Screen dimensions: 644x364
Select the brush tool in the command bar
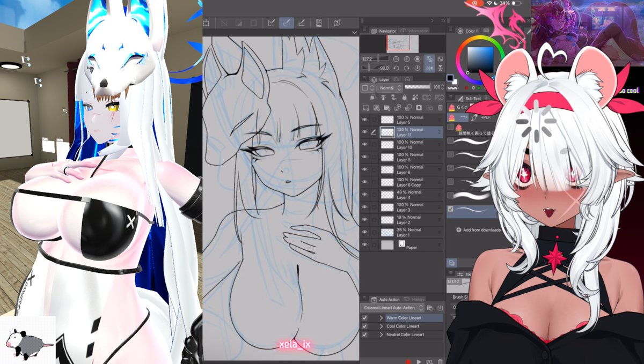287,23
